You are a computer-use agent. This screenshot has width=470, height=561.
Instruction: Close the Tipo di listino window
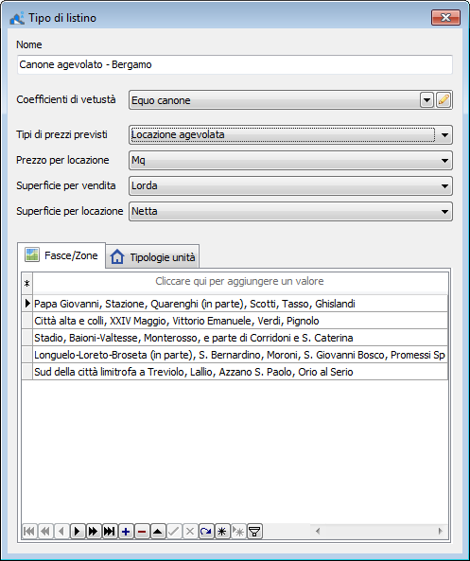445,18
